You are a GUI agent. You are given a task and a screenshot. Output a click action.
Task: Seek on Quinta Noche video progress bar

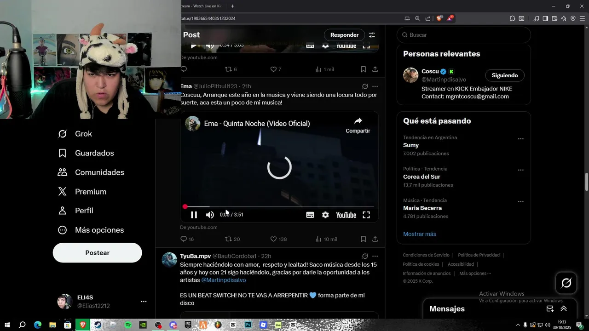[279, 207]
